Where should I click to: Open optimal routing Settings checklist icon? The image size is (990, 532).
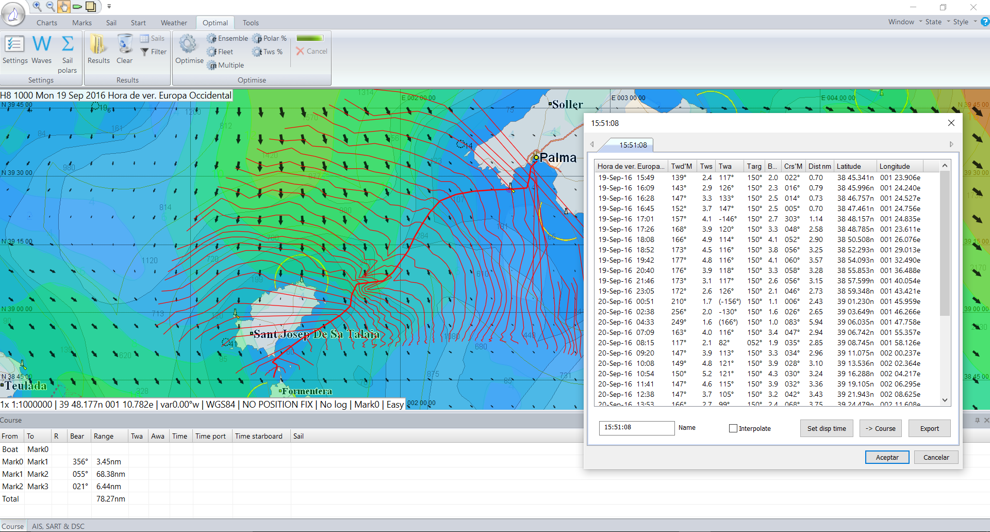pyautogui.click(x=15, y=50)
